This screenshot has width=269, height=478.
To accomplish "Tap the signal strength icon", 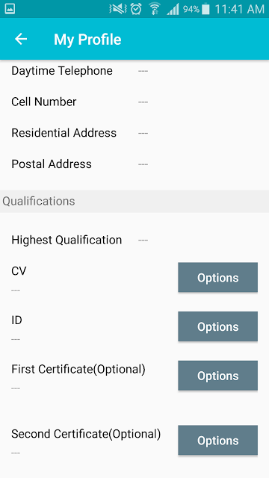I will point(173,9).
